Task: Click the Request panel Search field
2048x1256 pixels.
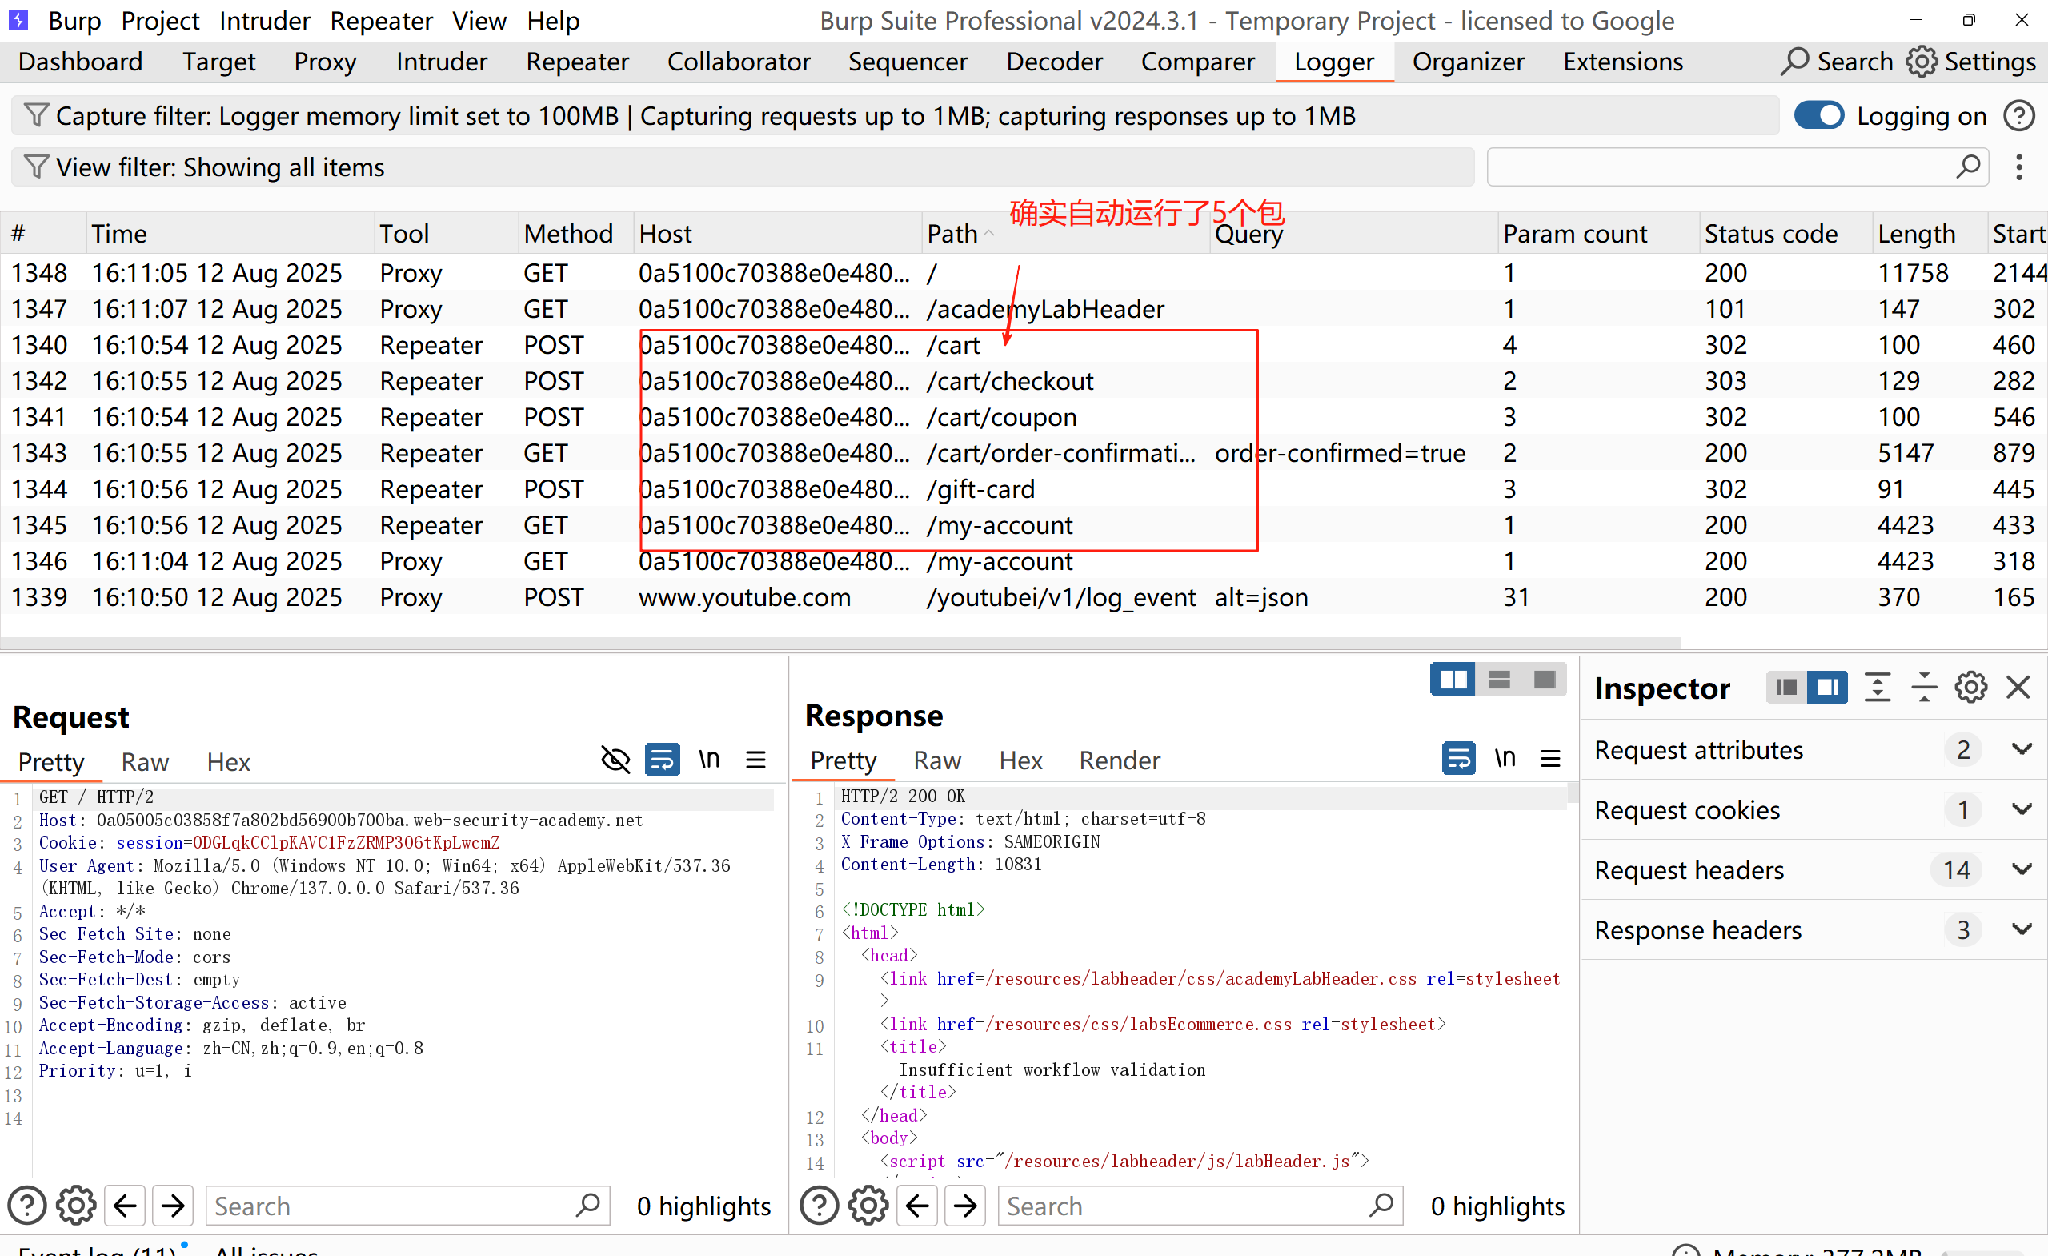Action: click(391, 1206)
